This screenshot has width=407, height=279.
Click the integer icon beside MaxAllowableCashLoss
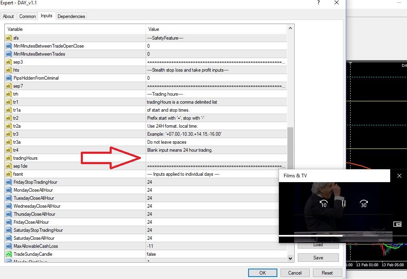8,246
